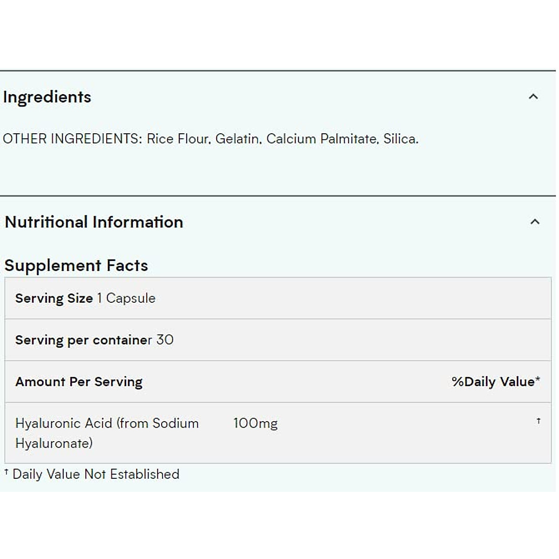Click the Serving Size label
Screen dimensions: 559x559
54,298
